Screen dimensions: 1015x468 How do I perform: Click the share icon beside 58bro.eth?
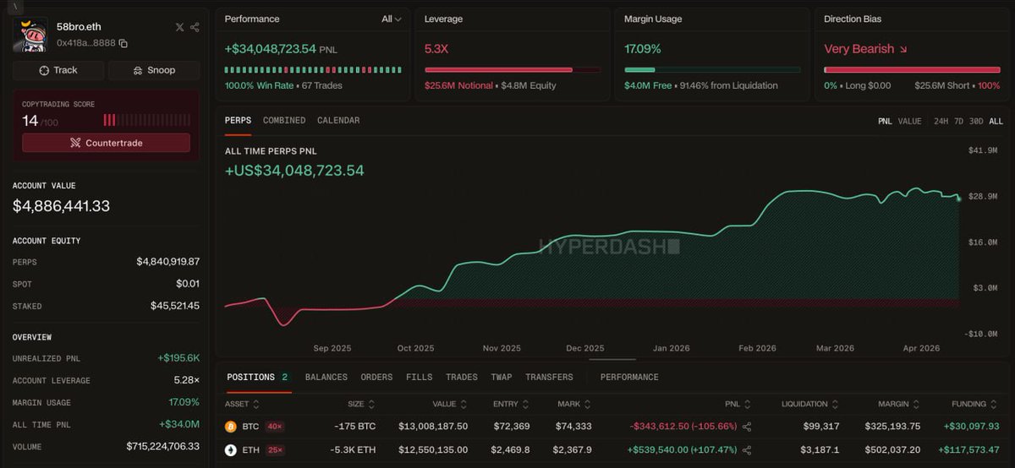(x=195, y=27)
